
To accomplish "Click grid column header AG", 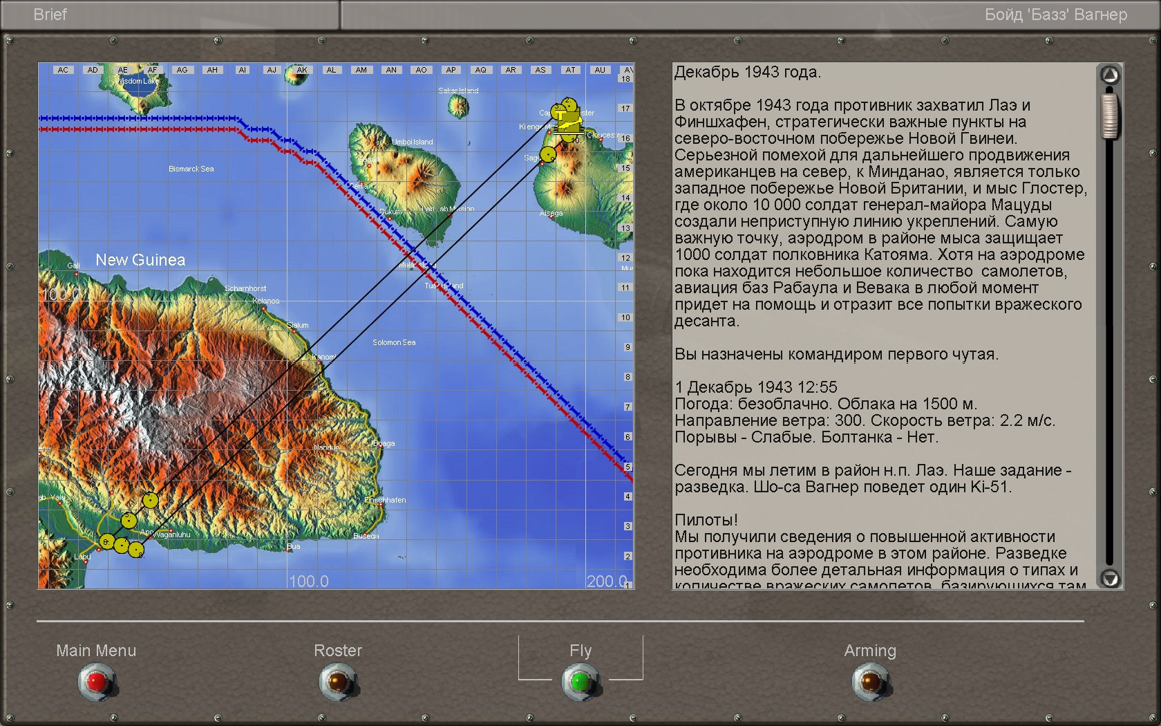I will [182, 70].
